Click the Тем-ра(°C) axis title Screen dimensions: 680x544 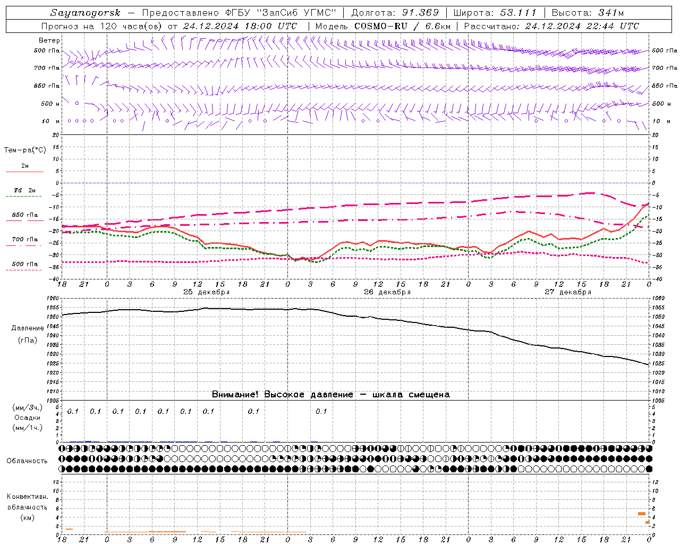25,150
